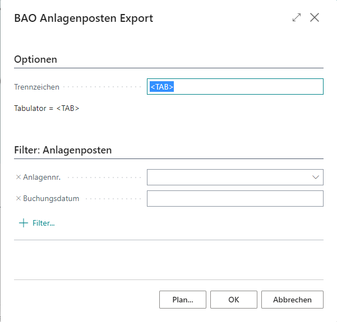Click into the Trennzeichen input field
Viewport: 337px width, 322px height.
(x=235, y=86)
